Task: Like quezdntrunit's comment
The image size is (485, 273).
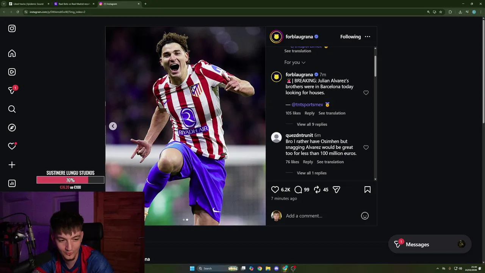Action: pos(366,147)
